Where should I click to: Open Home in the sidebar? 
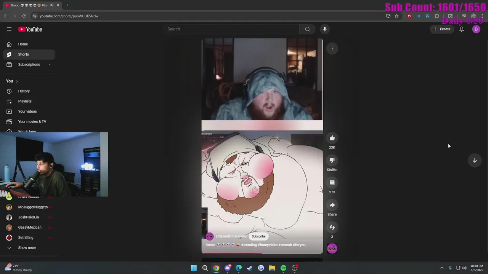coord(29,44)
